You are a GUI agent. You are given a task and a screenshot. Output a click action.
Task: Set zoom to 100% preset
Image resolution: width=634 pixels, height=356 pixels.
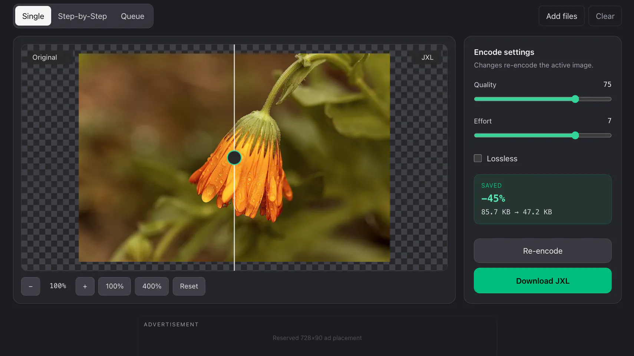115,286
